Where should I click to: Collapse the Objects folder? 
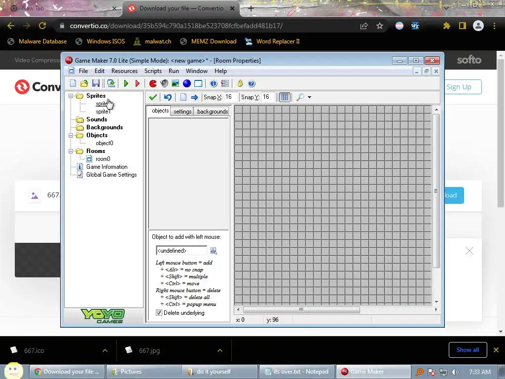tap(71, 135)
